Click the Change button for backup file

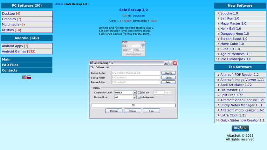click(168, 73)
